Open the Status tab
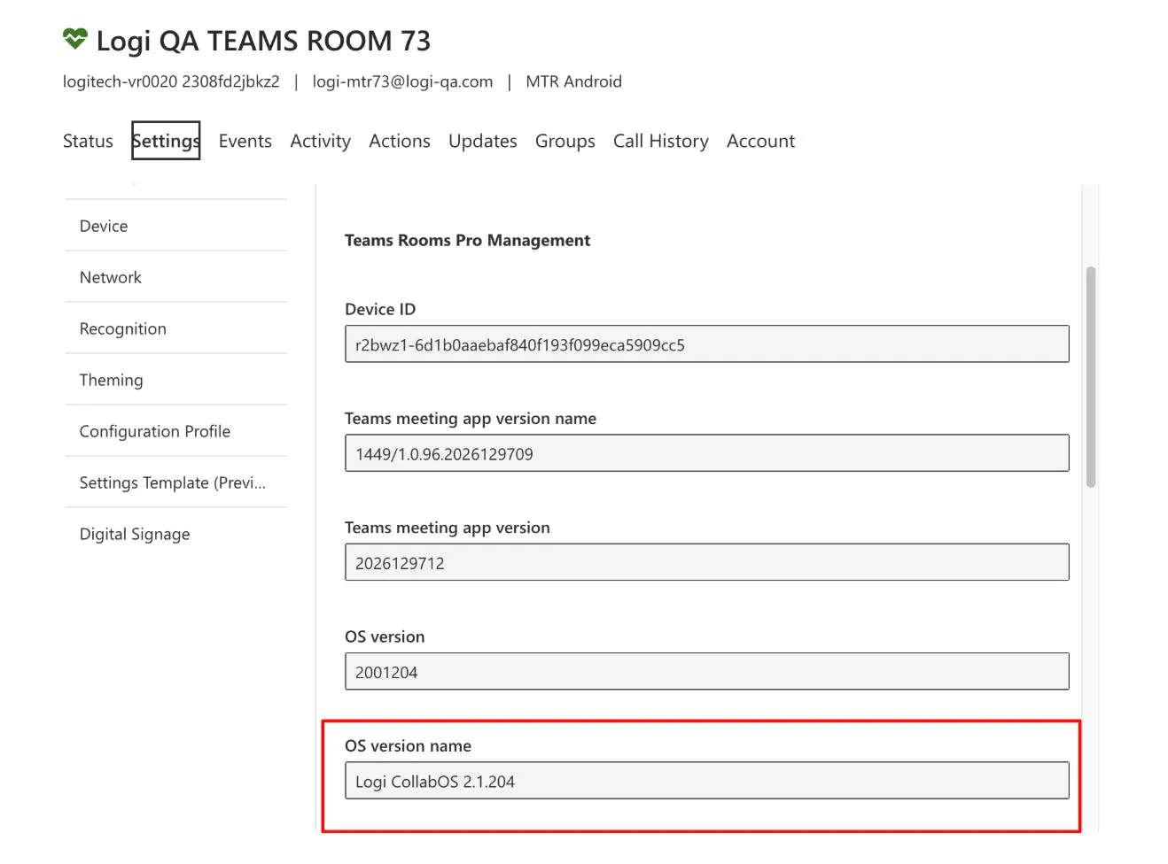Viewport: 1168px width, 864px height. pyautogui.click(x=88, y=141)
